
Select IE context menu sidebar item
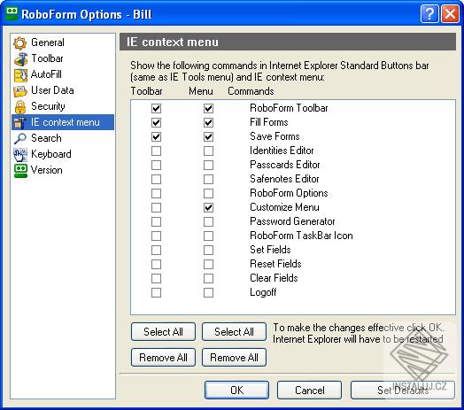[x=63, y=122]
